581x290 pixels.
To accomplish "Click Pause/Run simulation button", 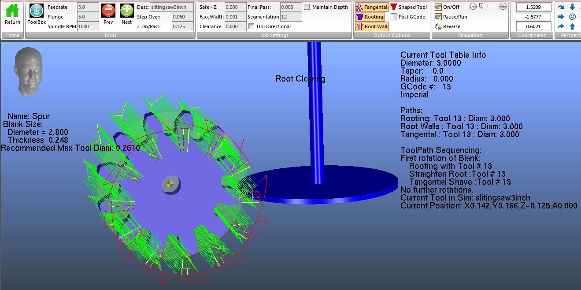I will pyautogui.click(x=451, y=17).
